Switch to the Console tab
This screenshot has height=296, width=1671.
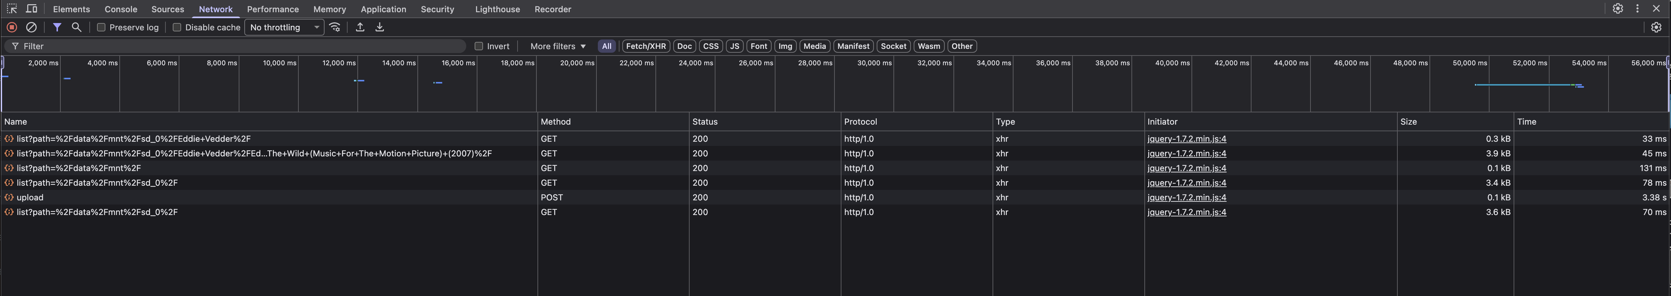point(121,9)
